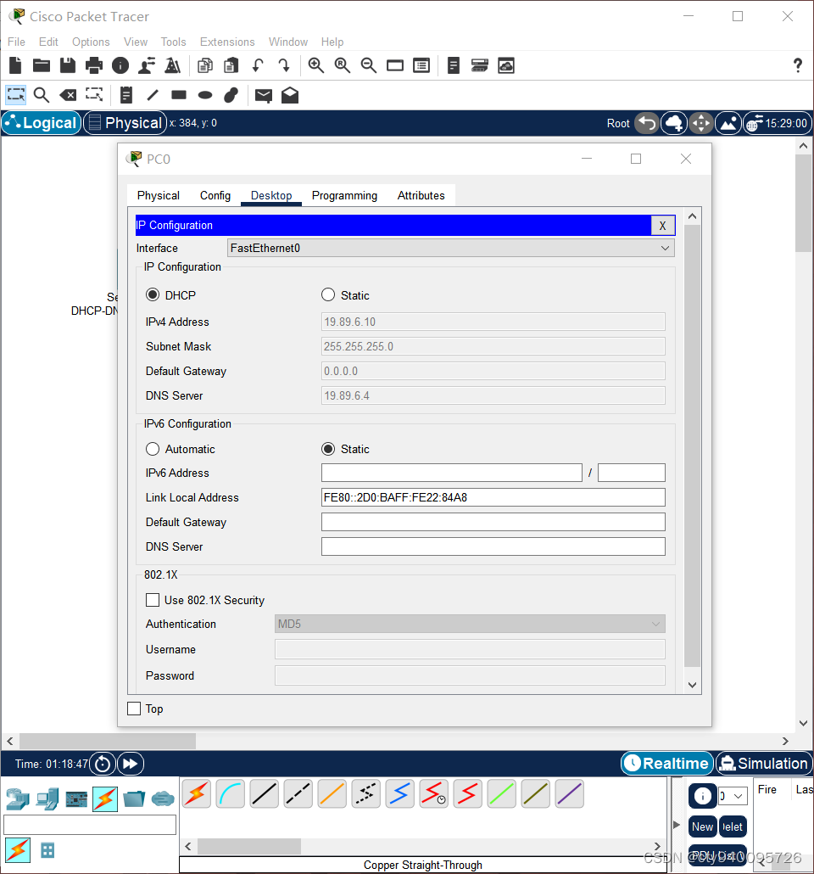Image resolution: width=814 pixels, height=874 pixels.
Task: Expand the PDU list panel arrow
Action: point(677,825)
